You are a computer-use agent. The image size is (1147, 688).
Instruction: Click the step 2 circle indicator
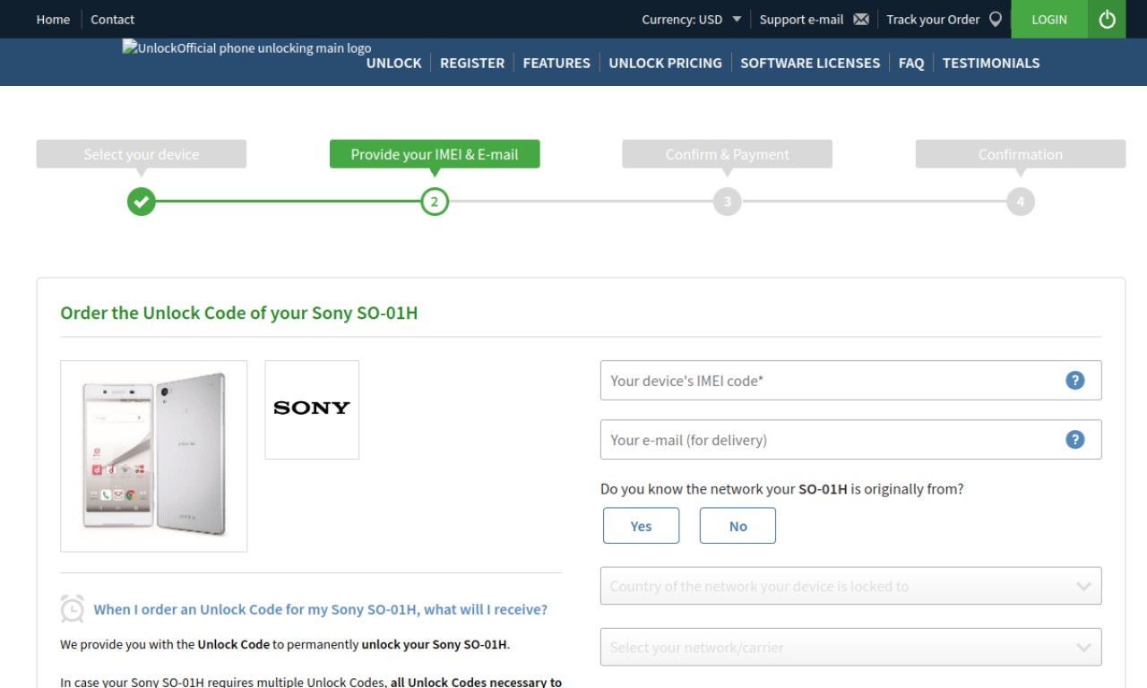click(x=435, y=202)
